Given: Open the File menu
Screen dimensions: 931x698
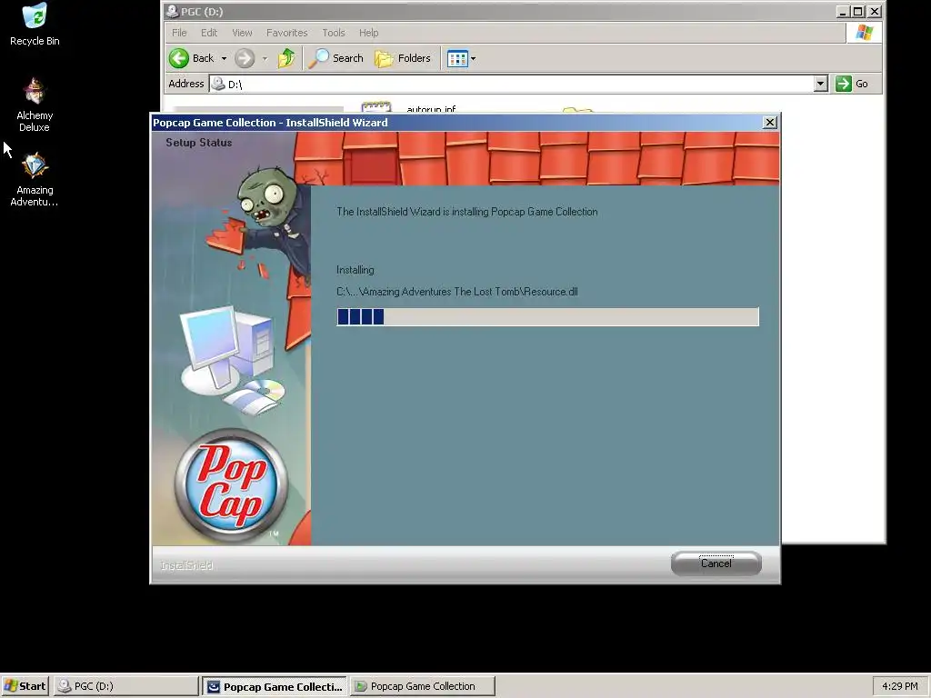Looking at the screenshot, I should 179,33.
